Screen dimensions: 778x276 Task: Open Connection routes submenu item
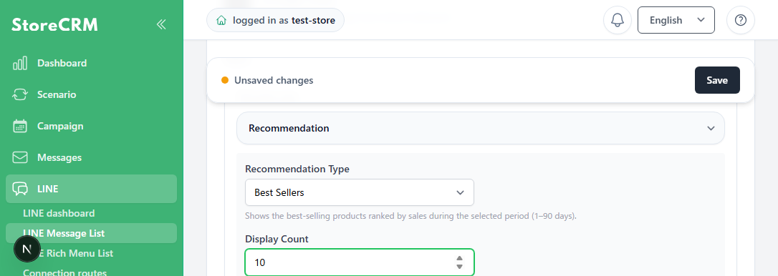point(64,272)
